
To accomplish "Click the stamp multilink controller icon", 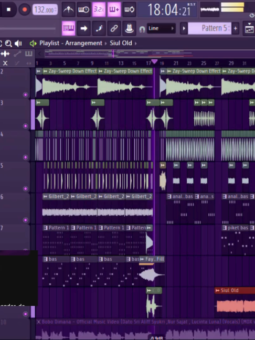I will (x=129, y=28).
